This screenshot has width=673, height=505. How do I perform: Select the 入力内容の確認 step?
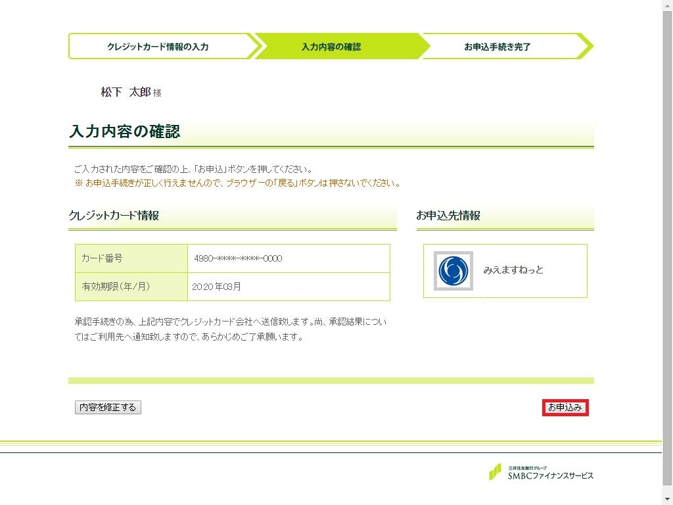coord(331,47)
